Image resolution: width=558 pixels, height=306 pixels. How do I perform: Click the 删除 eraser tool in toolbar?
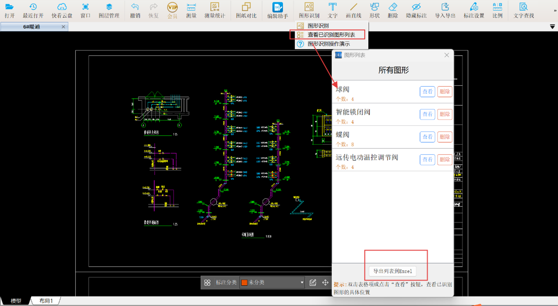point(393,10)
